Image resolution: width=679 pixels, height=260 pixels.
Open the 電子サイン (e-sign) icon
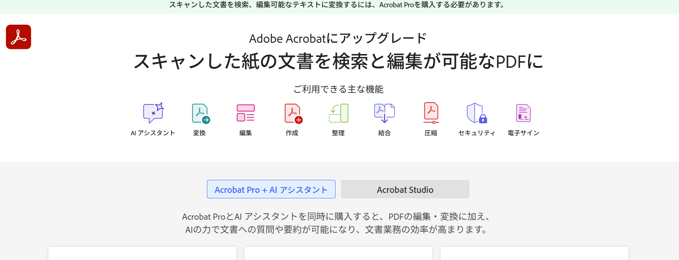pyautogui.click(x=523, y=113)
